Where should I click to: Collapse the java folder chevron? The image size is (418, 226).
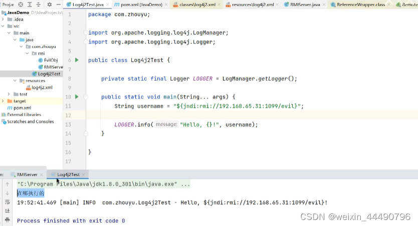pos(15,40)
